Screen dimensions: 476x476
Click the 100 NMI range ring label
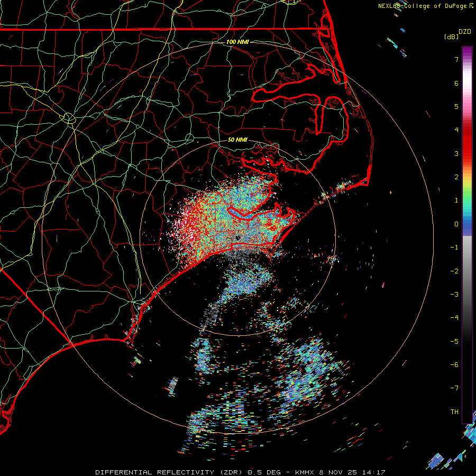237,42
